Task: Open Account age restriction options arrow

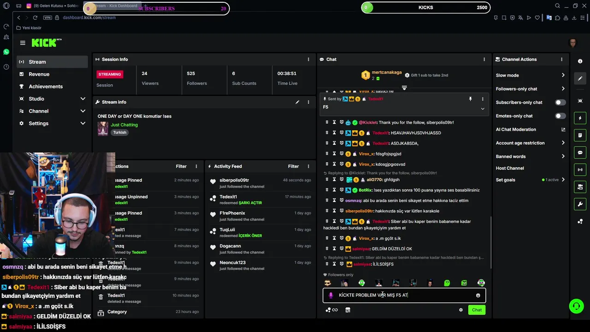Action: [563, 143]
